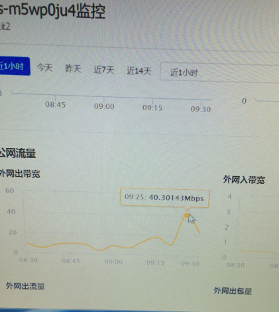Click the 外网出流量 chart heading
Viewport: 279px width, 312px height.
click(25, 286)
